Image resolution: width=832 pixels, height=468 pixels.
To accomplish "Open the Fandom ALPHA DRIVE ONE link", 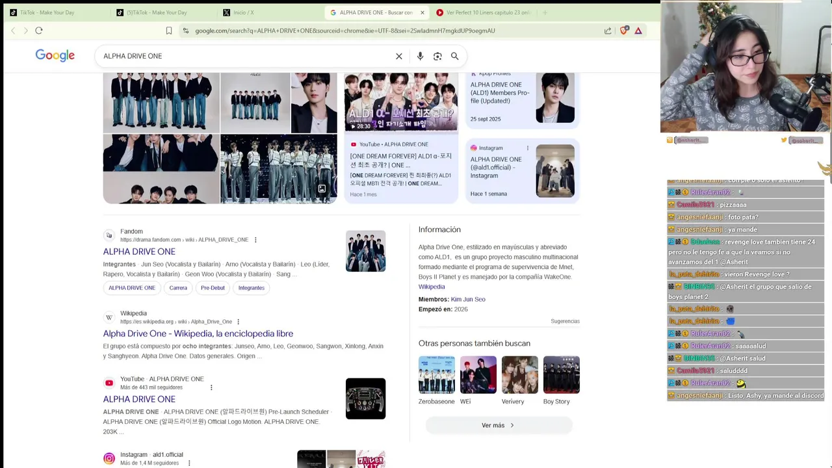I will [139, 252].
